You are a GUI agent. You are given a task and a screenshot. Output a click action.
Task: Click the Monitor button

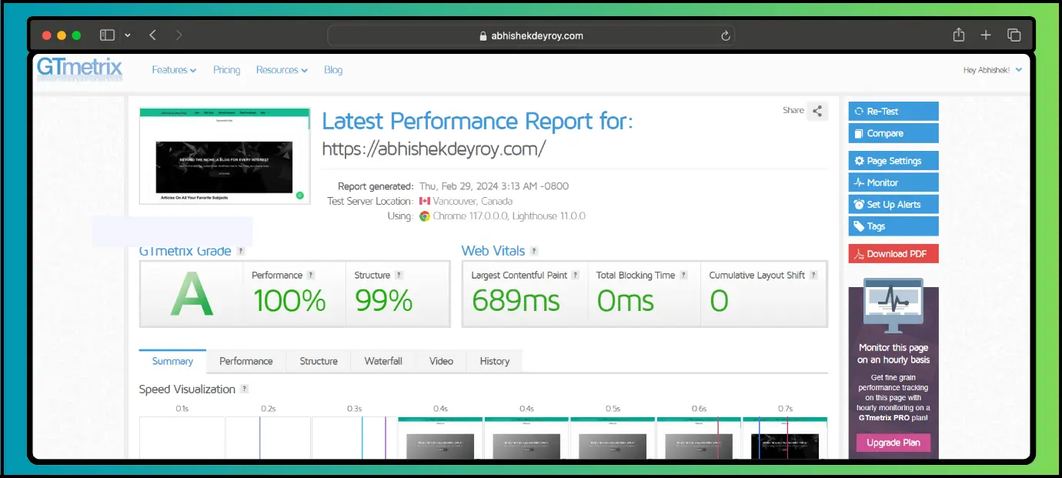[893, 182]
